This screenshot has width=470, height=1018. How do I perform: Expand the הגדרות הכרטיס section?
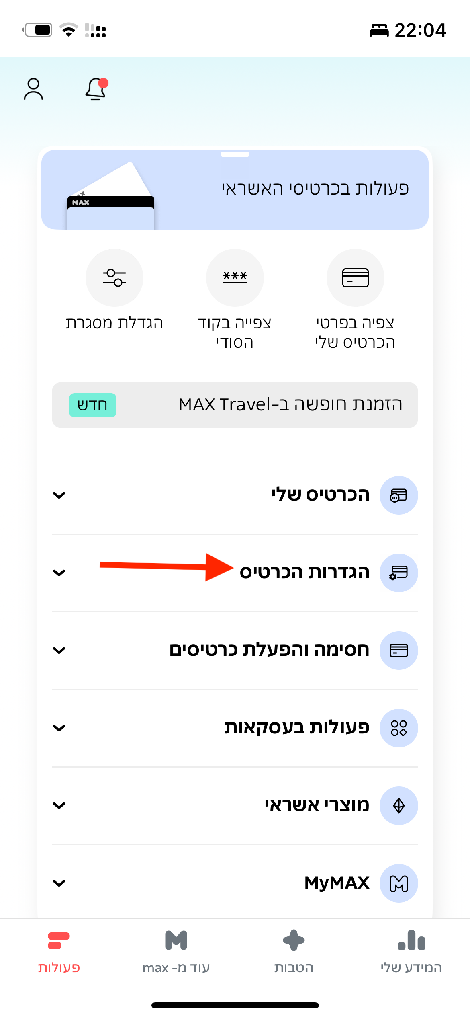[59, 573]
